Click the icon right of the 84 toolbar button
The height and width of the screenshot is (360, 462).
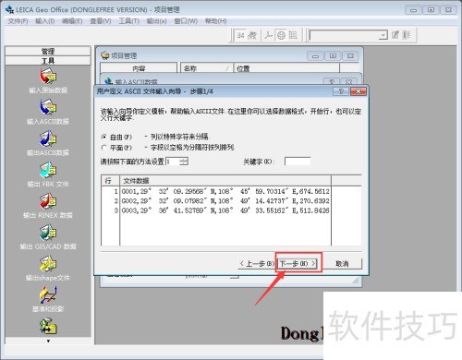[252, 35]
